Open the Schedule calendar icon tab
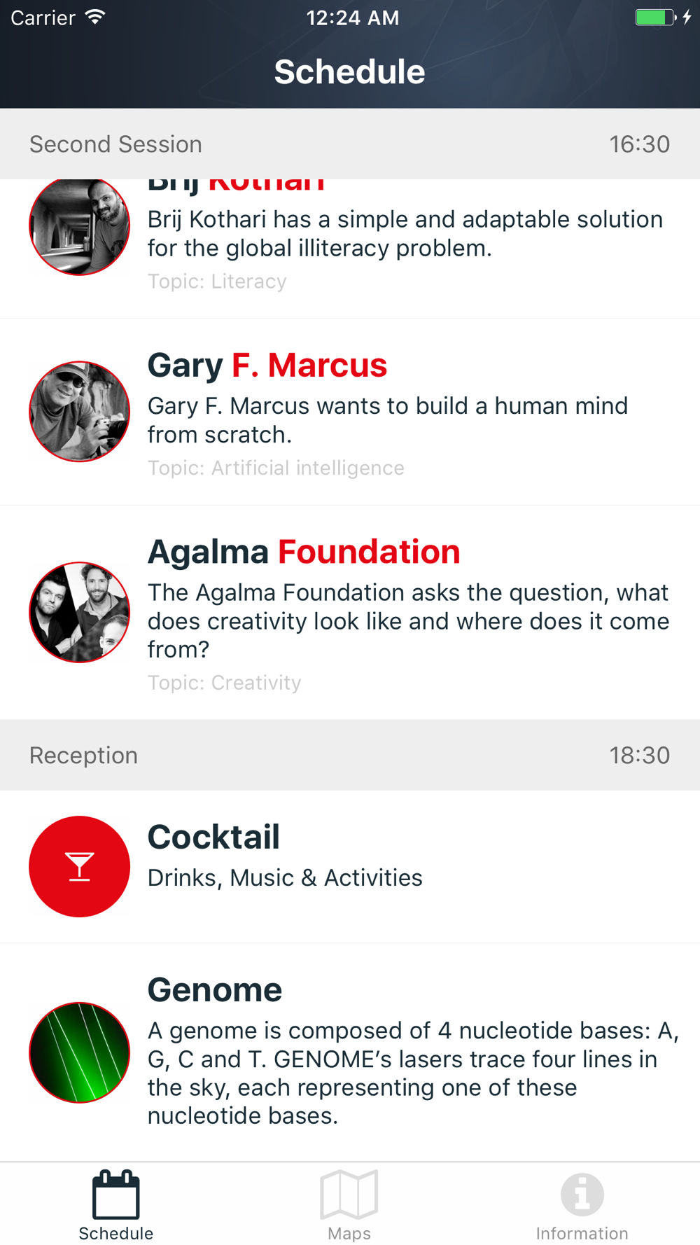The width and height of the screenshot is (700, 1245). click(x=115, y=1194)
